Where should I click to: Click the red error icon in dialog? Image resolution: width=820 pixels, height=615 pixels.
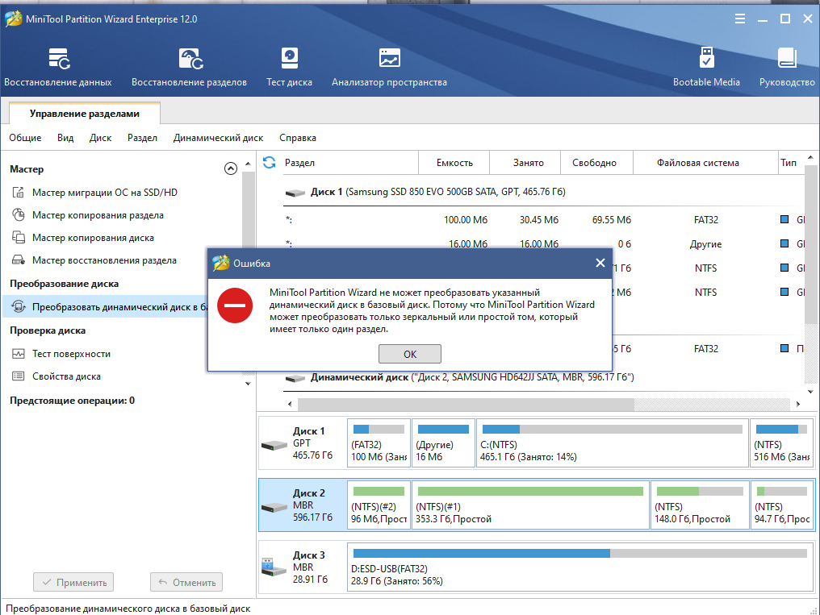pos(235,305)
